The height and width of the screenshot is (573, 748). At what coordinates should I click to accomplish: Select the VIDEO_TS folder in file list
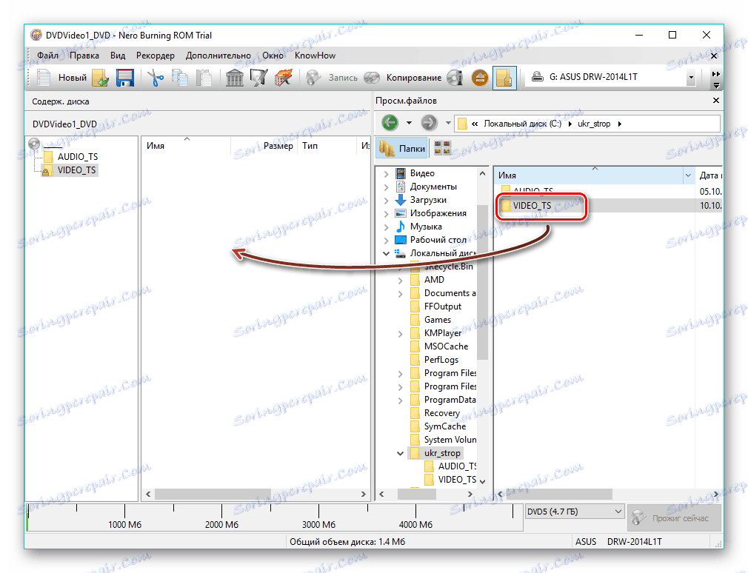(532, 206)
